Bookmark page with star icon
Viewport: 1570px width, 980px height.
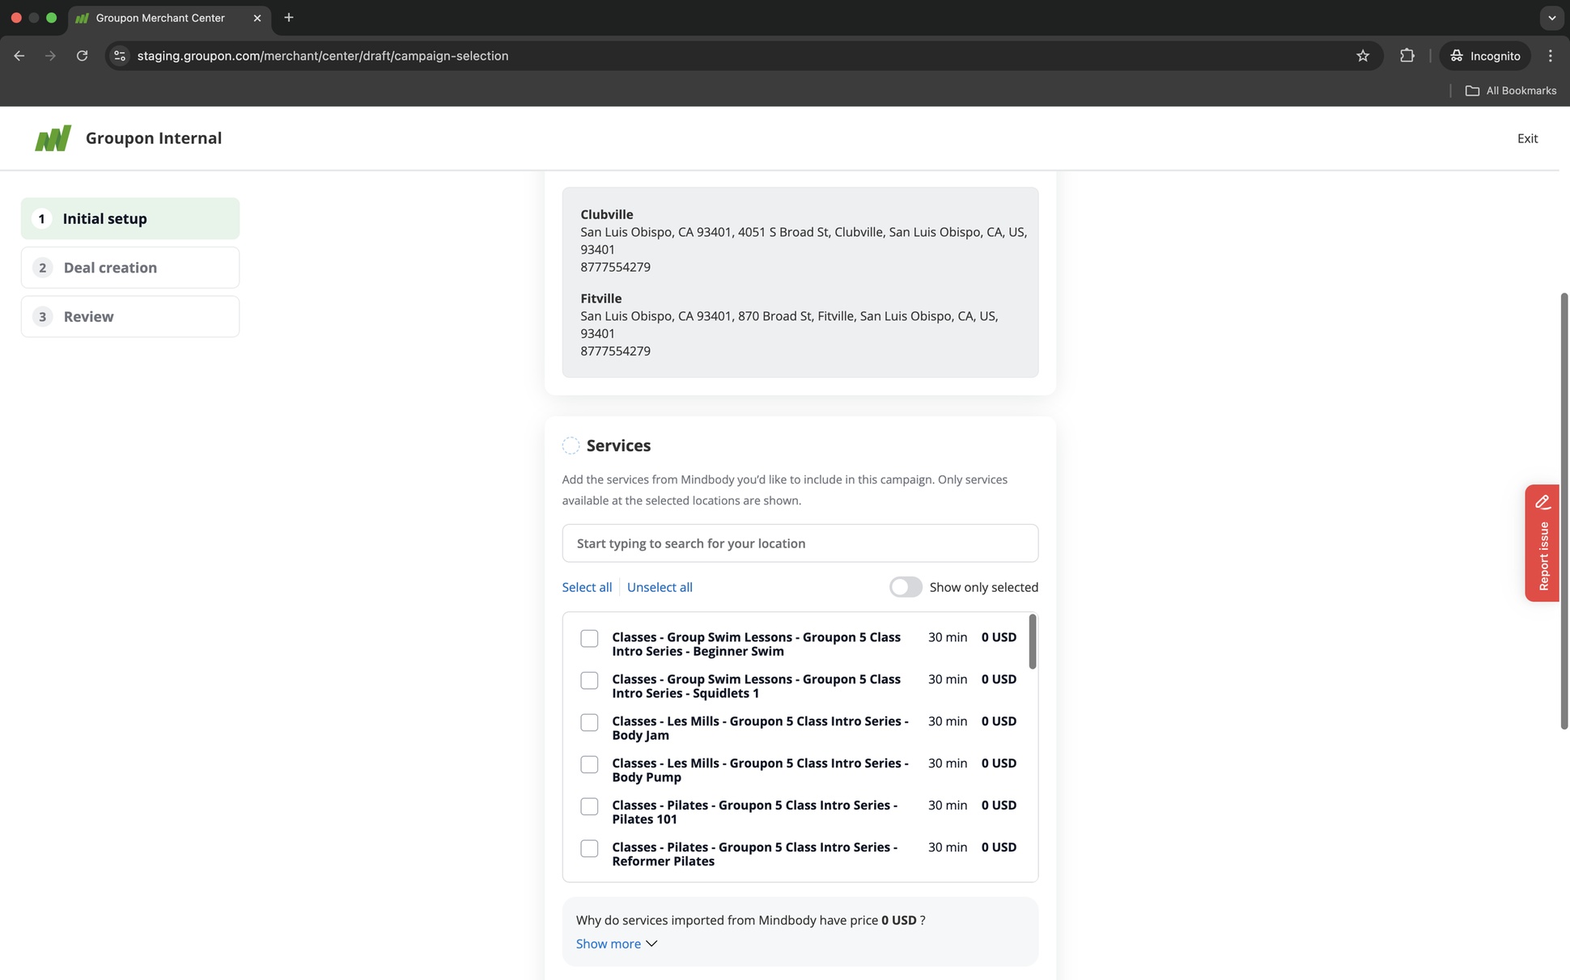[1363, 56]
